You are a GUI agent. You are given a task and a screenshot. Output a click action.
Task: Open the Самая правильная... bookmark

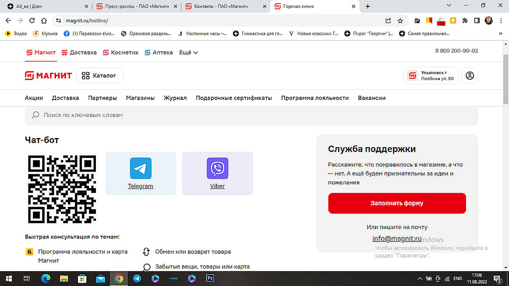(x=424, y=33)
